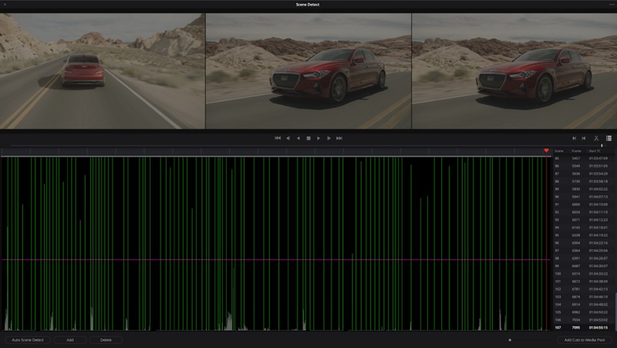Viewport: 617px width, 348px height.
Task: Jump to first frame transport button
Action: [x=278, y=138]
